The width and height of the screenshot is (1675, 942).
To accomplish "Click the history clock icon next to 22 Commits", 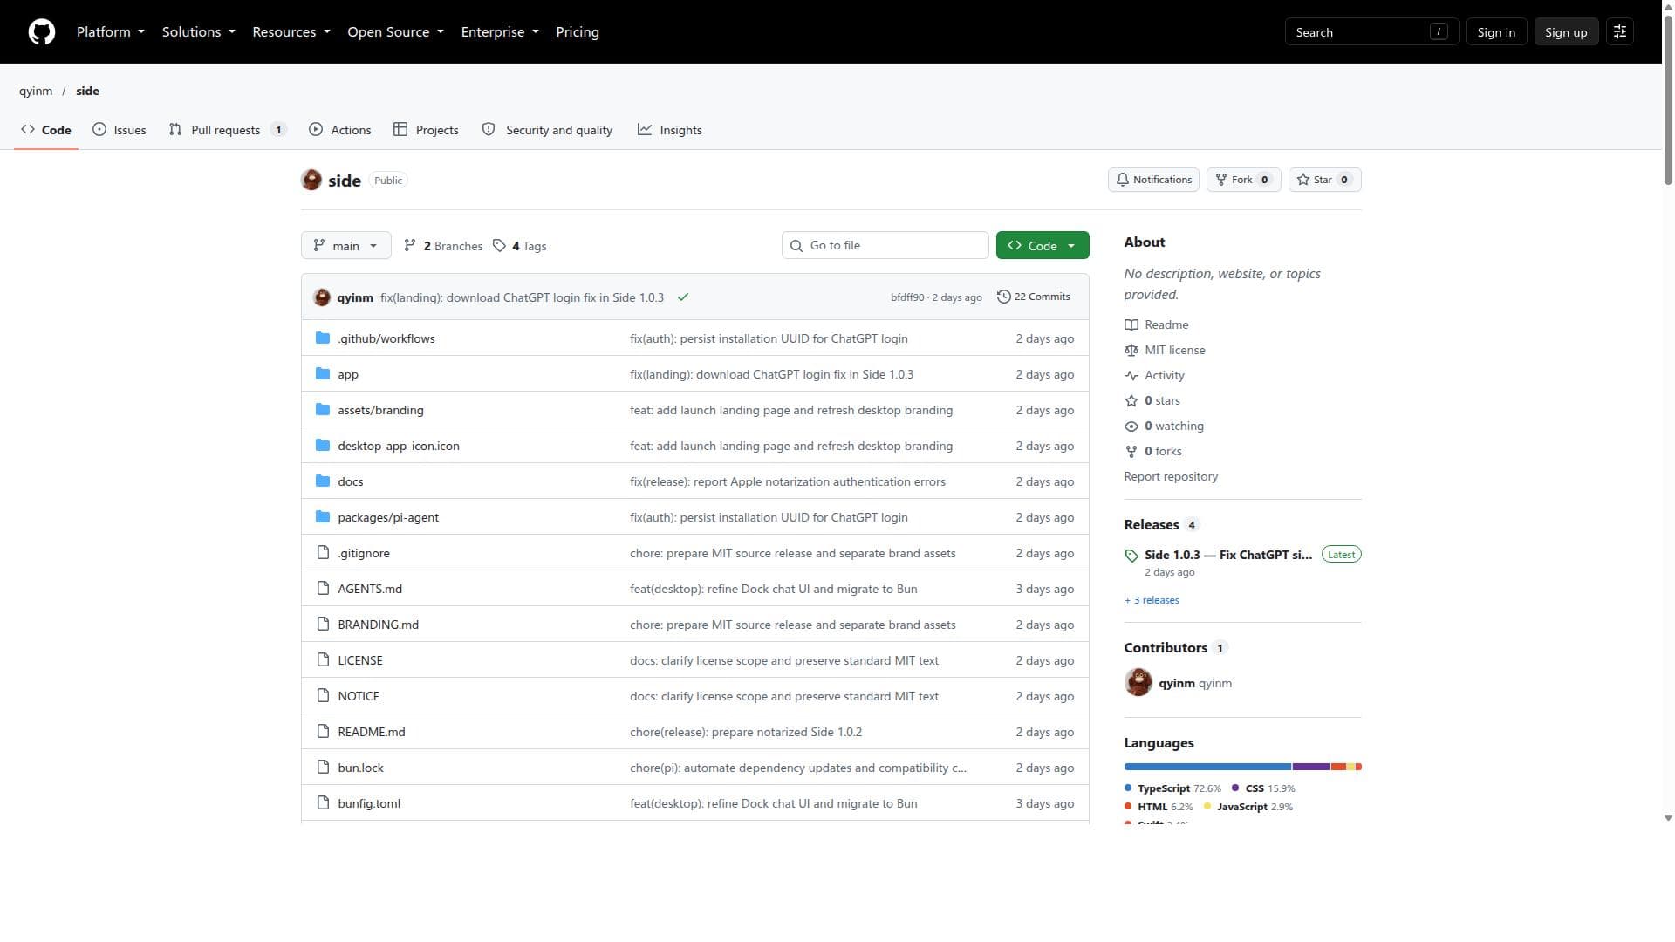I will 1004,297.
